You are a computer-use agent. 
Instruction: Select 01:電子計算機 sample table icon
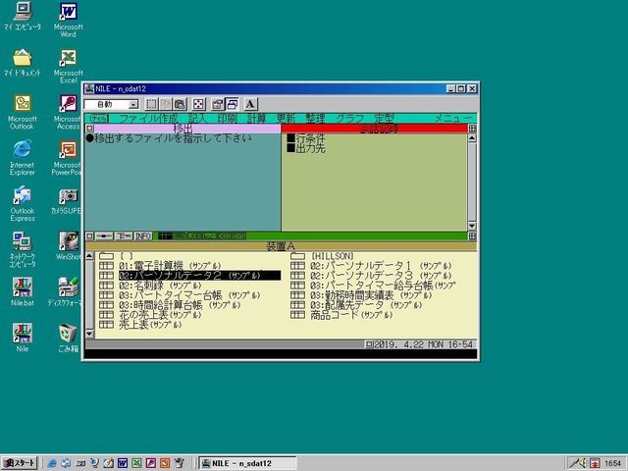(106, 266)
